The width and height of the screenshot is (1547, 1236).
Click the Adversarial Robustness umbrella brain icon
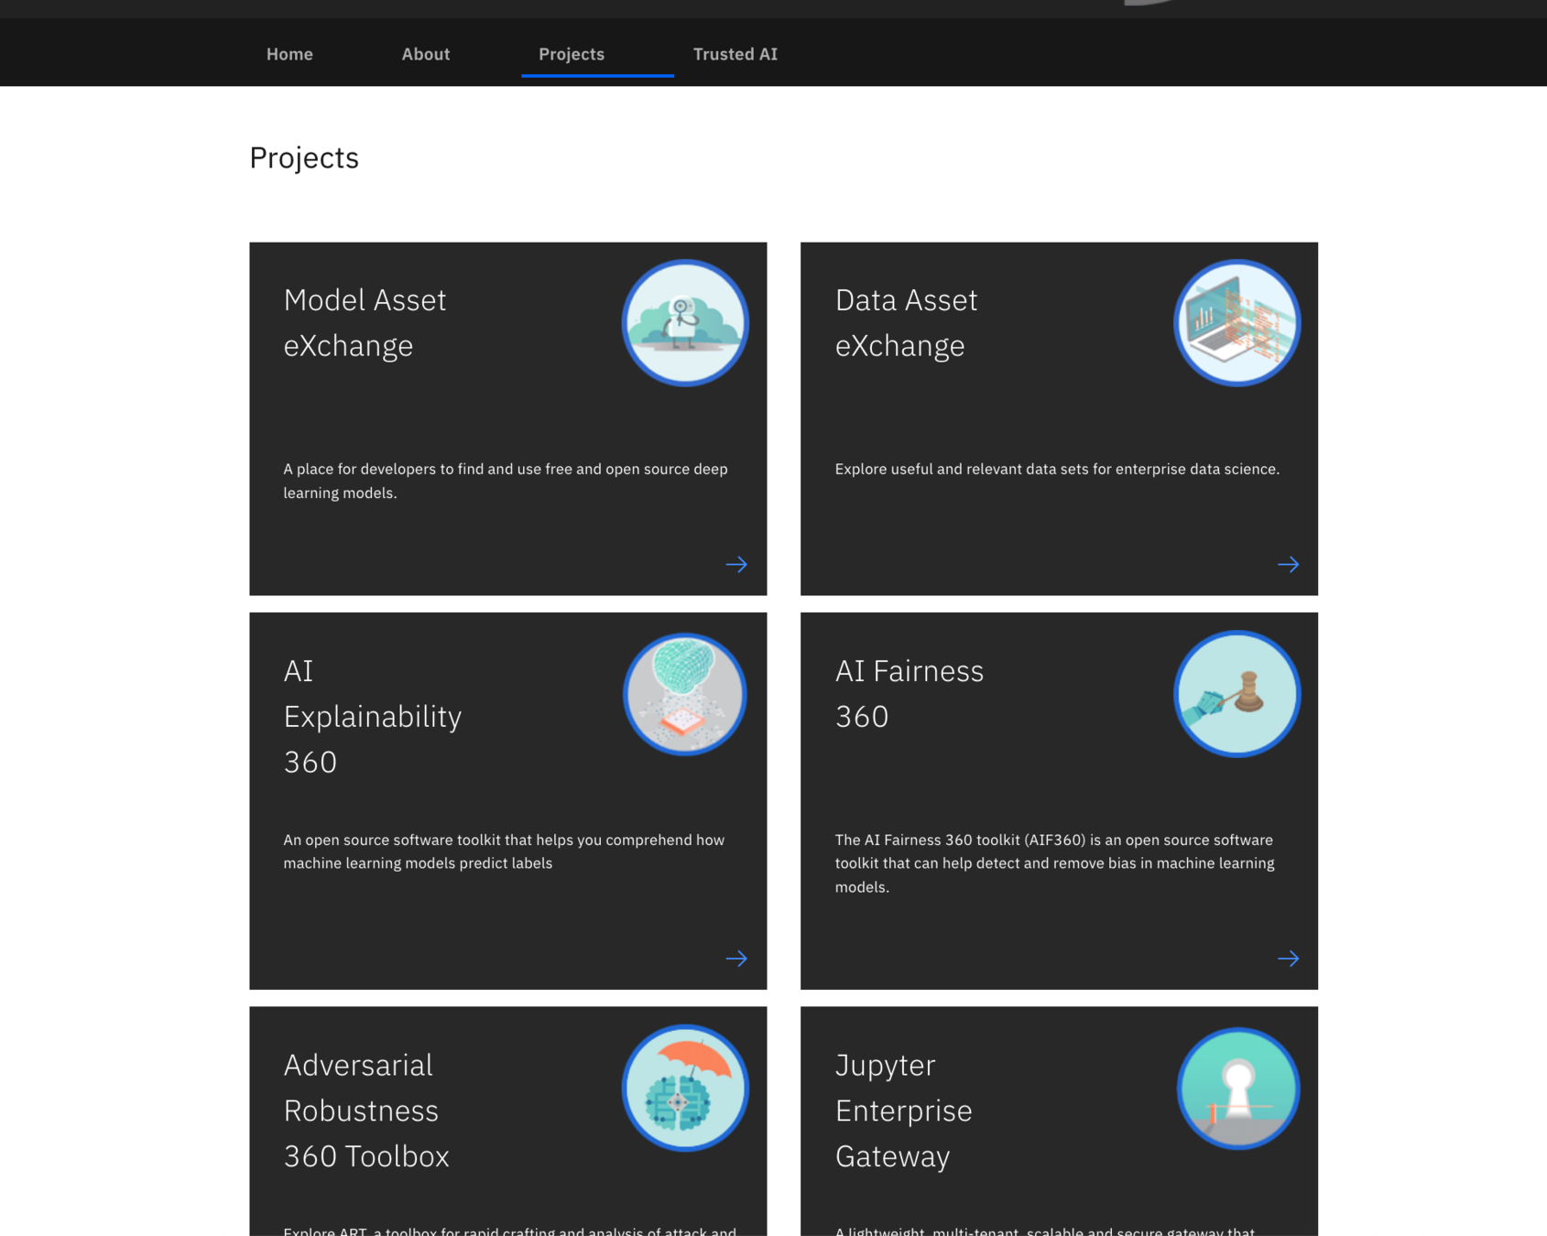point(685,1088)
